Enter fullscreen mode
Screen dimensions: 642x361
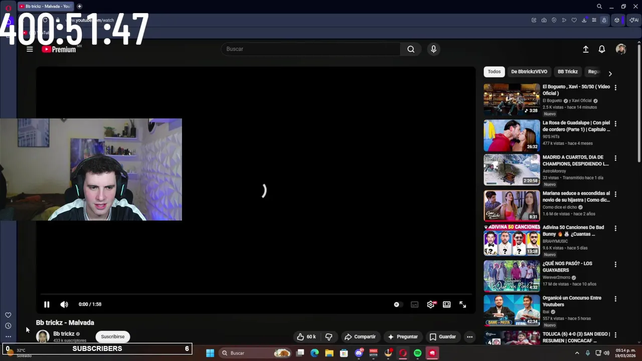462,304
